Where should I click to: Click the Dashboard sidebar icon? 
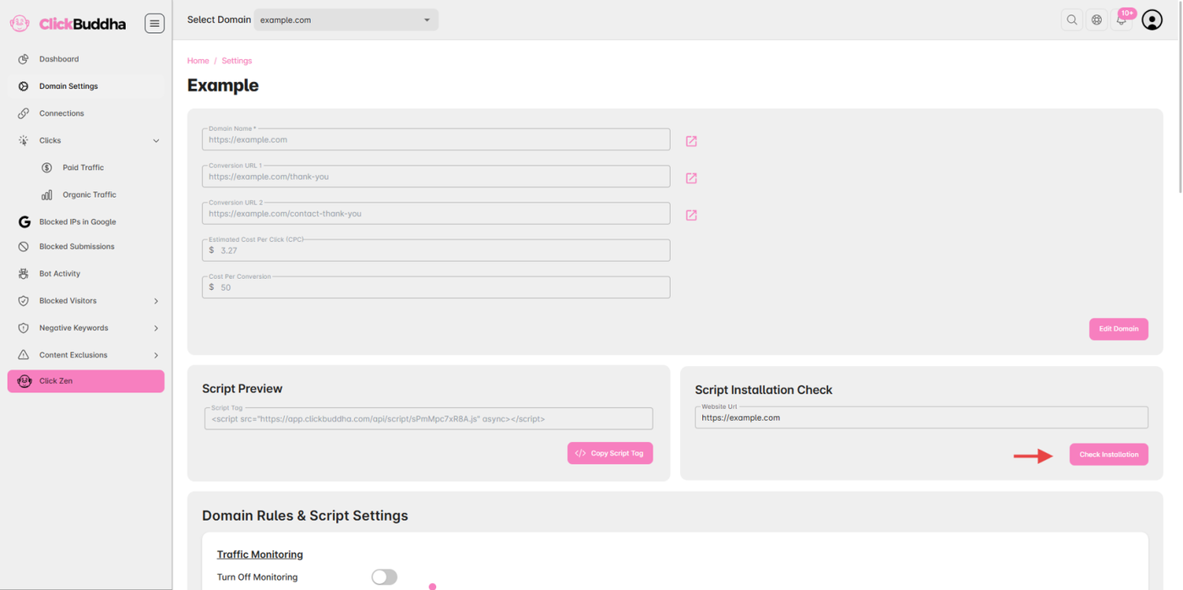coord(24,59)
